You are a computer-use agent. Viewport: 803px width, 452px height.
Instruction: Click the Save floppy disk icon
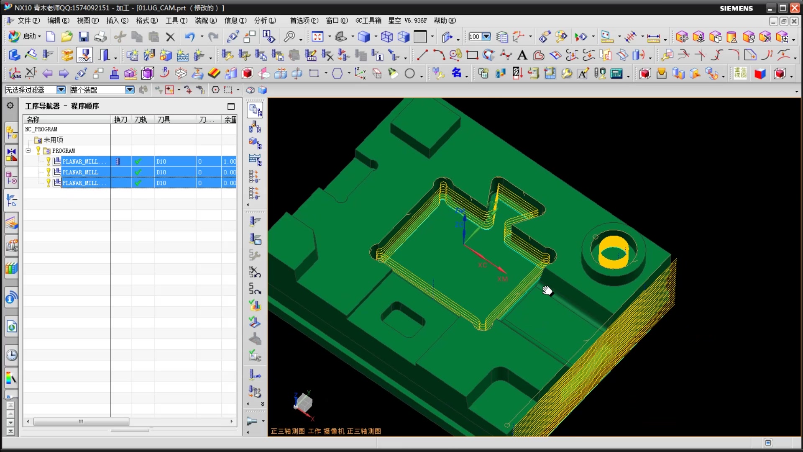pyautogui.click(x=84, y=37)
